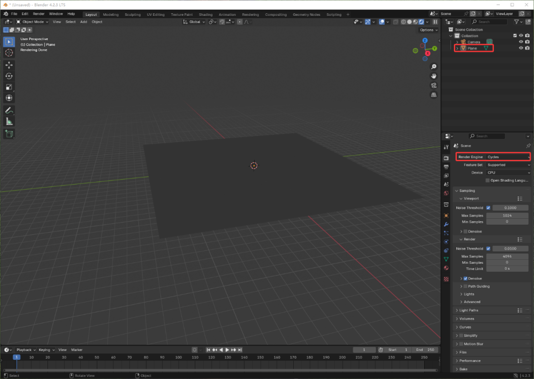Toggle camera view icon in viewport

point(434,85)
